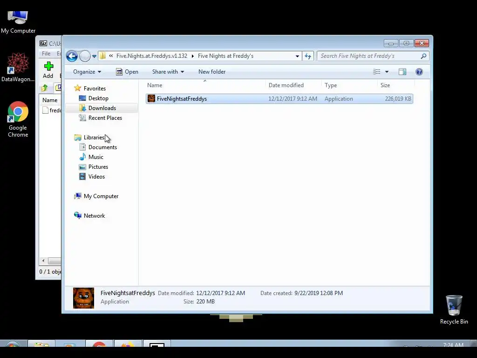Click the Network icon in navigation pane
Viewport: 477px width, 358px height.
point(78,215)
